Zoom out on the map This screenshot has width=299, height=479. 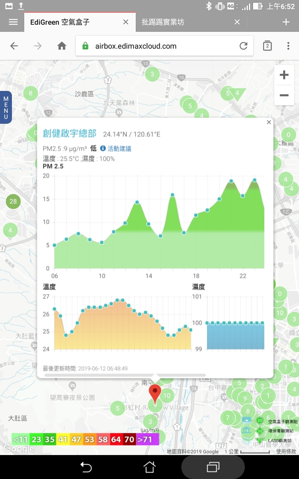[x=284, y=95]
